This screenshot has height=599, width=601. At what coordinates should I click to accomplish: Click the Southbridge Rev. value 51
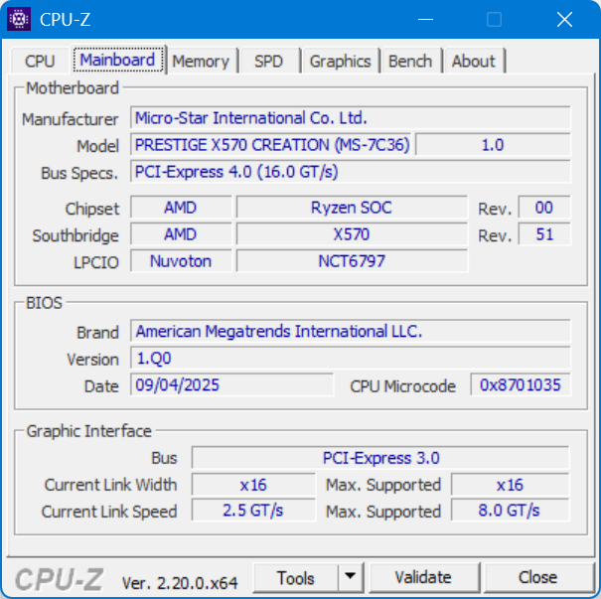544,234
